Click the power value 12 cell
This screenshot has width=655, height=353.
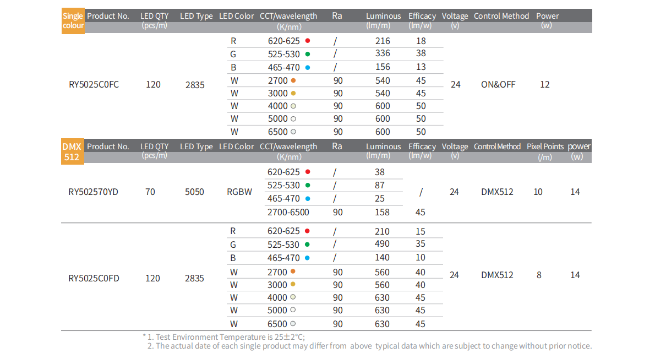tap(544, 85)
